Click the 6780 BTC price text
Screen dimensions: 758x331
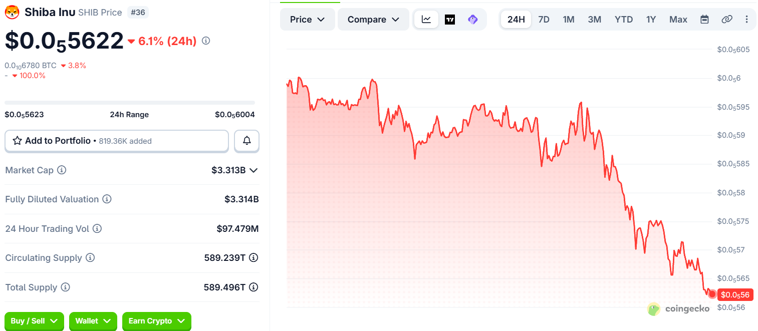click(31, 66)
